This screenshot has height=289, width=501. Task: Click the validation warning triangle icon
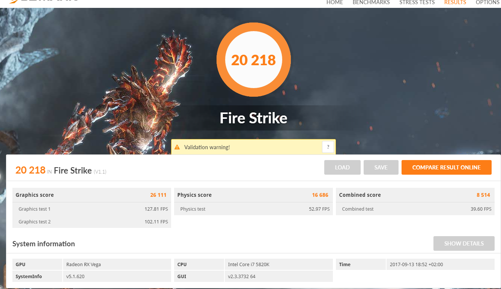tap(177, 147)
